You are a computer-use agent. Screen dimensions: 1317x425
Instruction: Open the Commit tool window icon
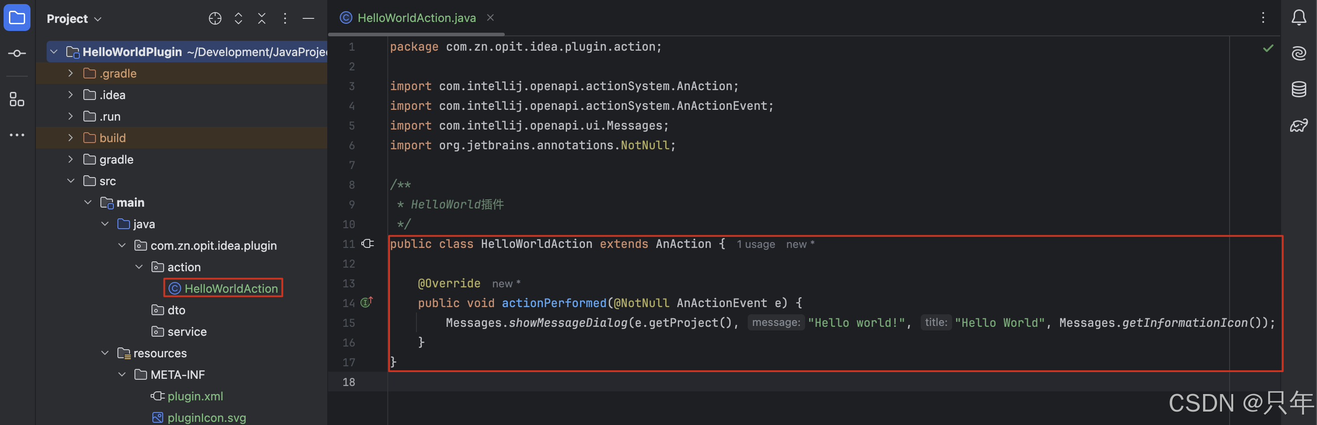point(17,53)
